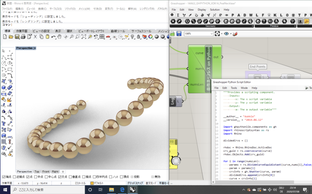This screenshot has height=194, width=312.
Task: Open the Tools menu in Python Script Editor
Action: (x=234, y=88)
